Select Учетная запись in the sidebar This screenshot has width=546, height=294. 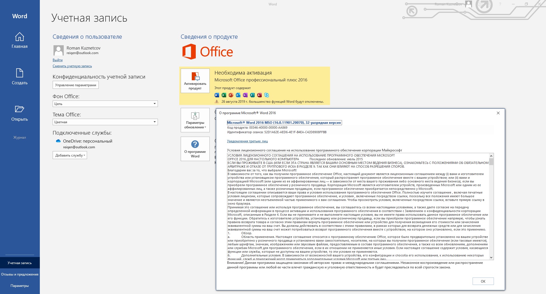click(x=20, y=263)
